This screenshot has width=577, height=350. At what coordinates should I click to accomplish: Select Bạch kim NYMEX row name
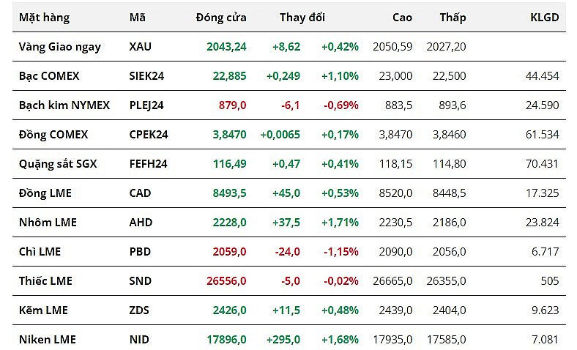coord(64,105)
